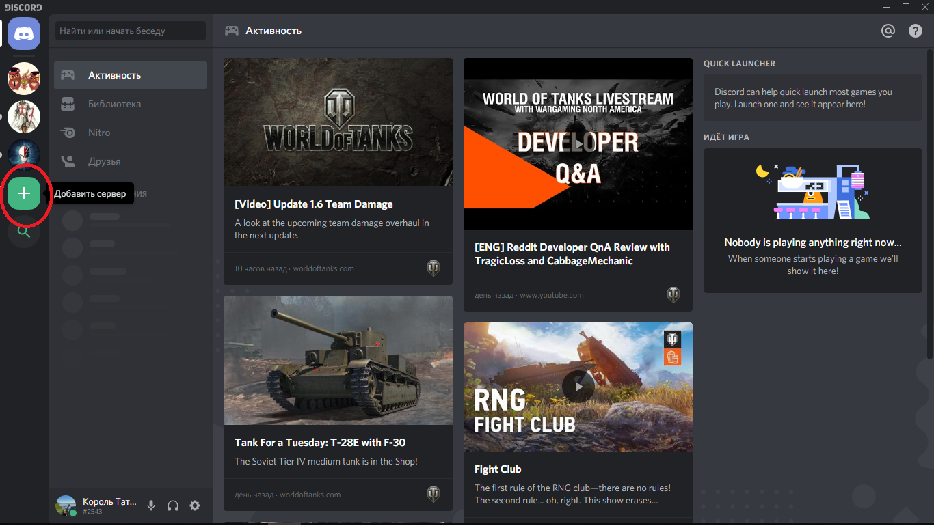Click the Soviet Tier IV medium tank description
Screen dimensions: 934x526
pos(326,461)
